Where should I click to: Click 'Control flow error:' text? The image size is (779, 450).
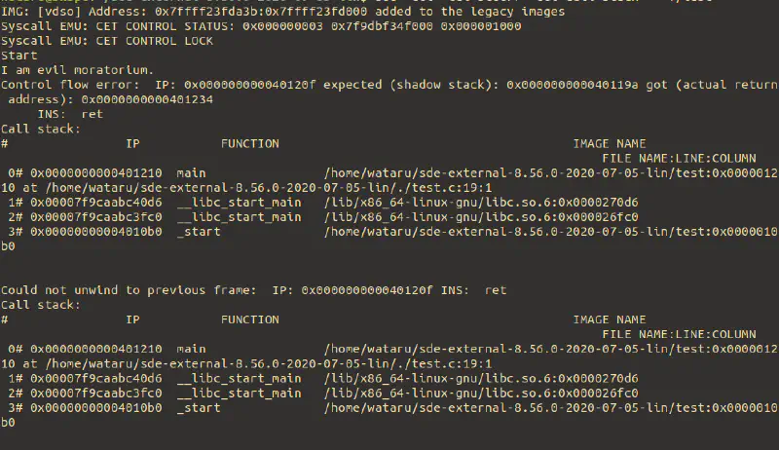[x=70, y=85]
